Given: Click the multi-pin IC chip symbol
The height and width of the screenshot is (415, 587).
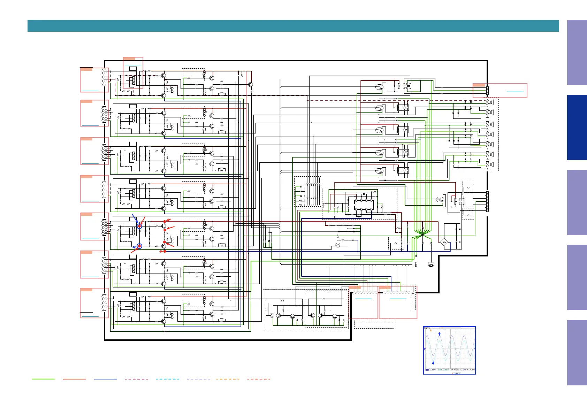Looking at the screenshot, I should coord(364,205).
